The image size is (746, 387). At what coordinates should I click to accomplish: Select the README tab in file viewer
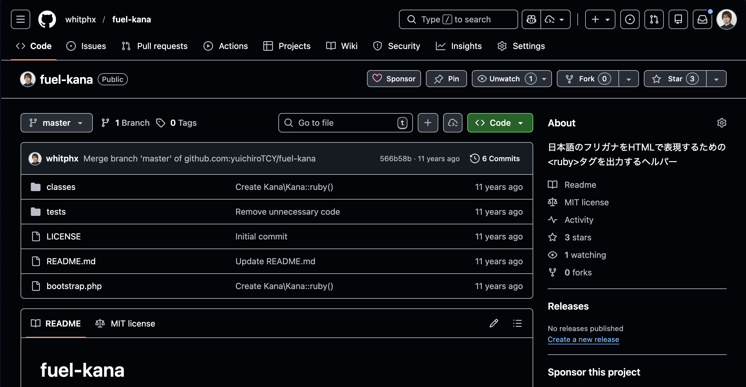[56, 324]
